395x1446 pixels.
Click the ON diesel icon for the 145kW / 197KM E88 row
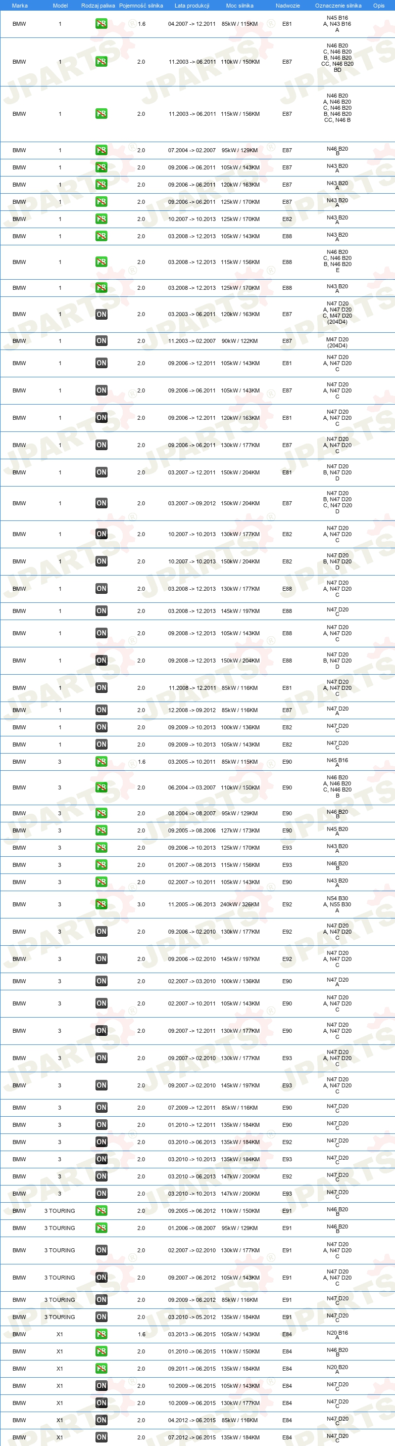point(101,611)
